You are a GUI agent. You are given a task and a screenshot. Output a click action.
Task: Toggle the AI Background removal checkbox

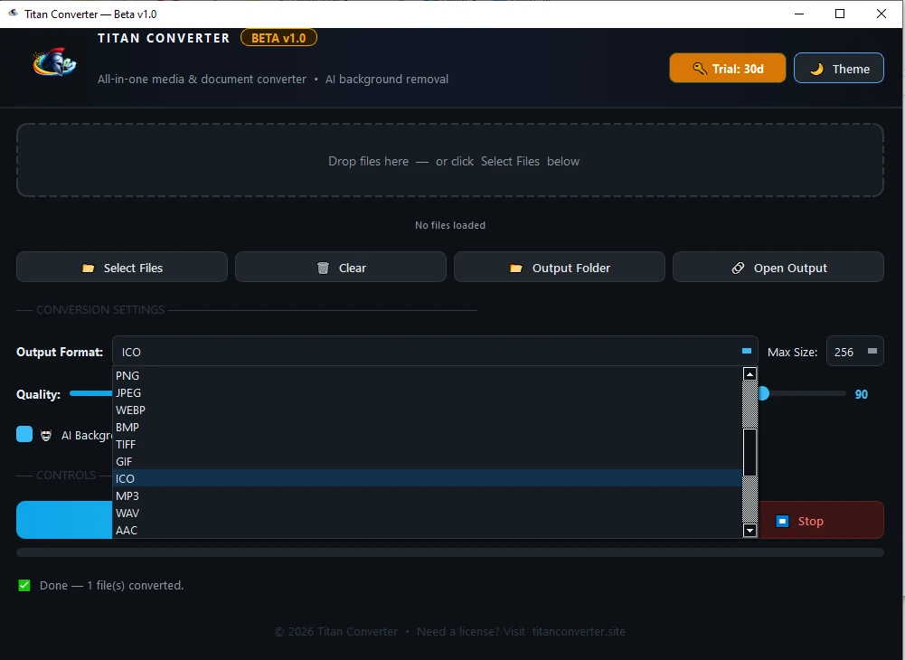click(24, 435)
